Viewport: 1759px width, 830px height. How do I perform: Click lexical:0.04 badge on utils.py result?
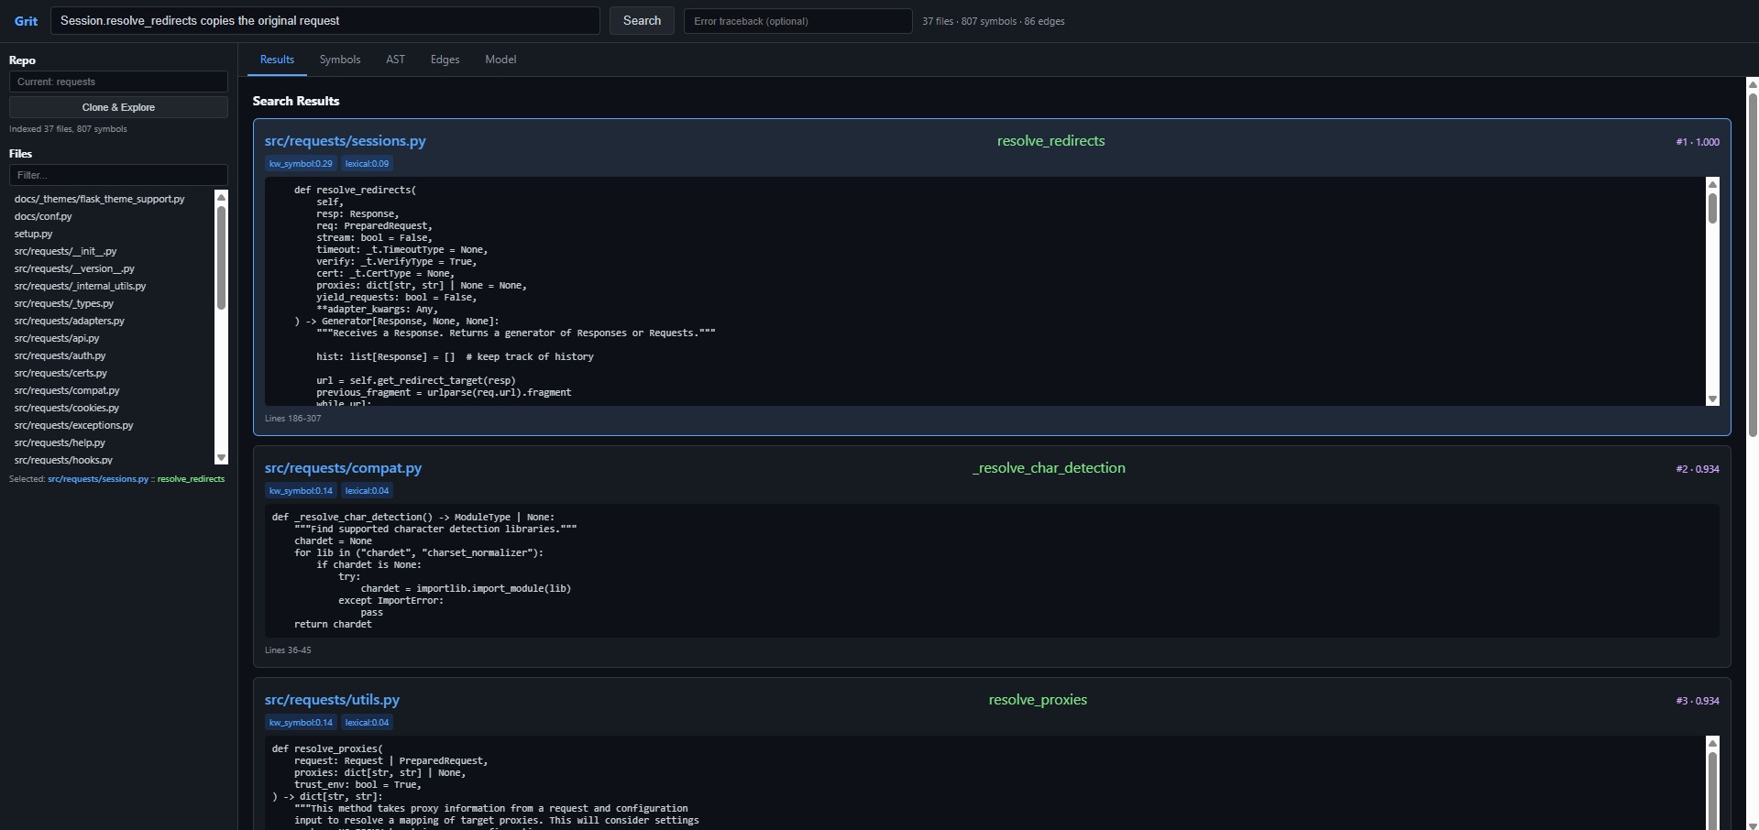(x=367, y=723)
